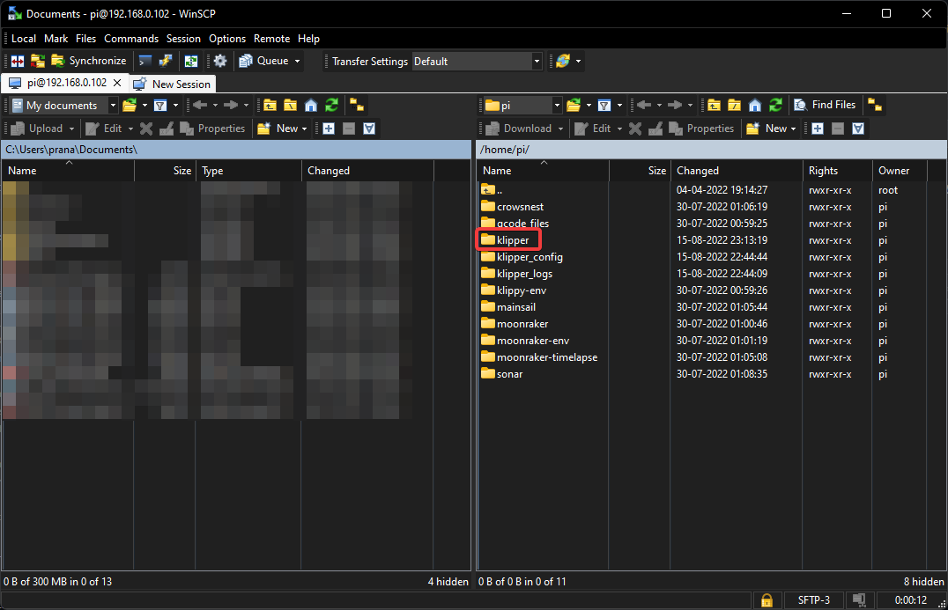Open the console terminal icon

(x=145, y=61)
